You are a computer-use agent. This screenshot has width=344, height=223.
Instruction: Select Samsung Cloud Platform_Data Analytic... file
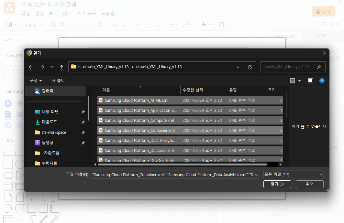pyautogui.click(x=190, y=140)
